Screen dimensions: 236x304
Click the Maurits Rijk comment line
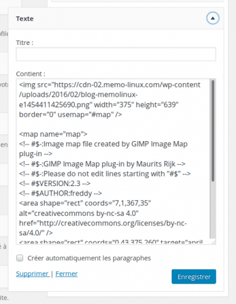(102, 164)
